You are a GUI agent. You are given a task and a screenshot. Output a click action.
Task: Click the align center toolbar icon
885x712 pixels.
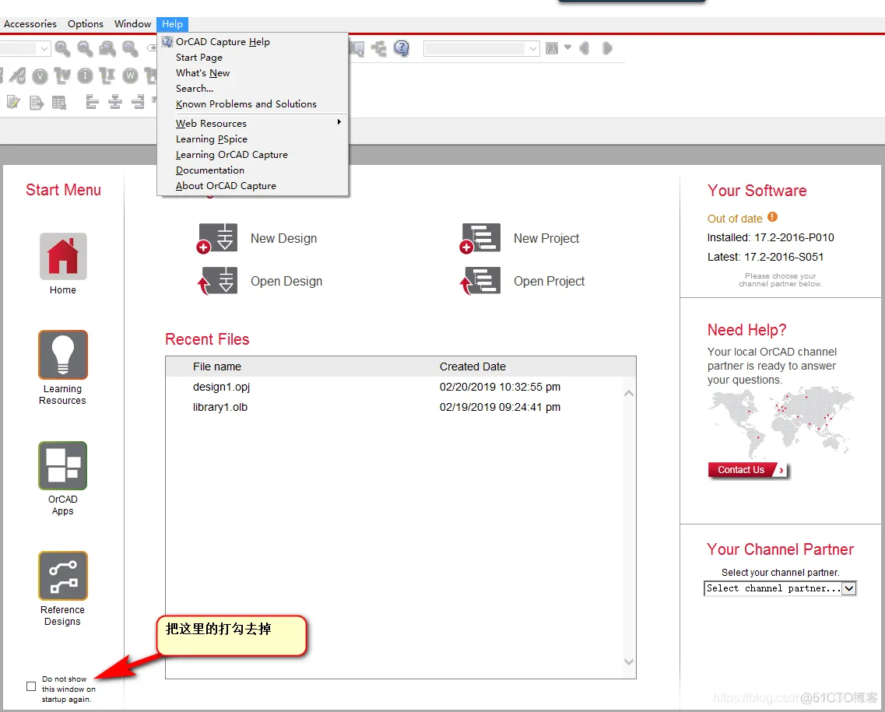point(115,102)
